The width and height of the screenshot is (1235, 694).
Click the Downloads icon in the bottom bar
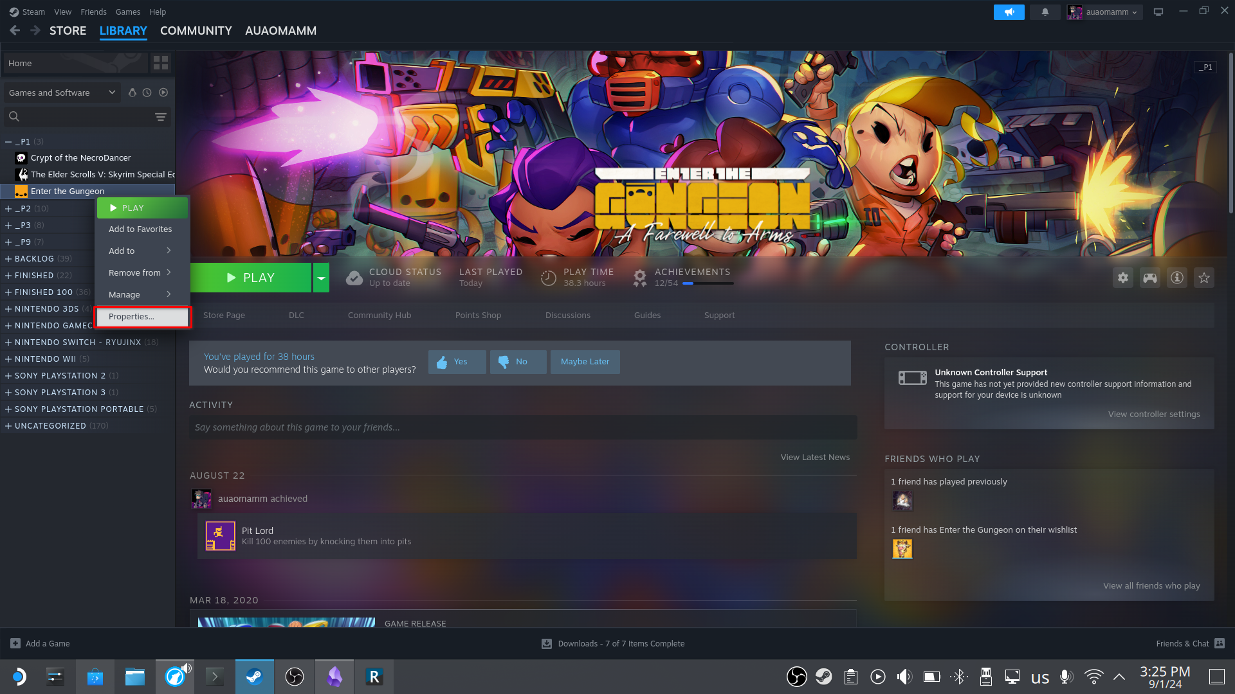tap(547, 643)
